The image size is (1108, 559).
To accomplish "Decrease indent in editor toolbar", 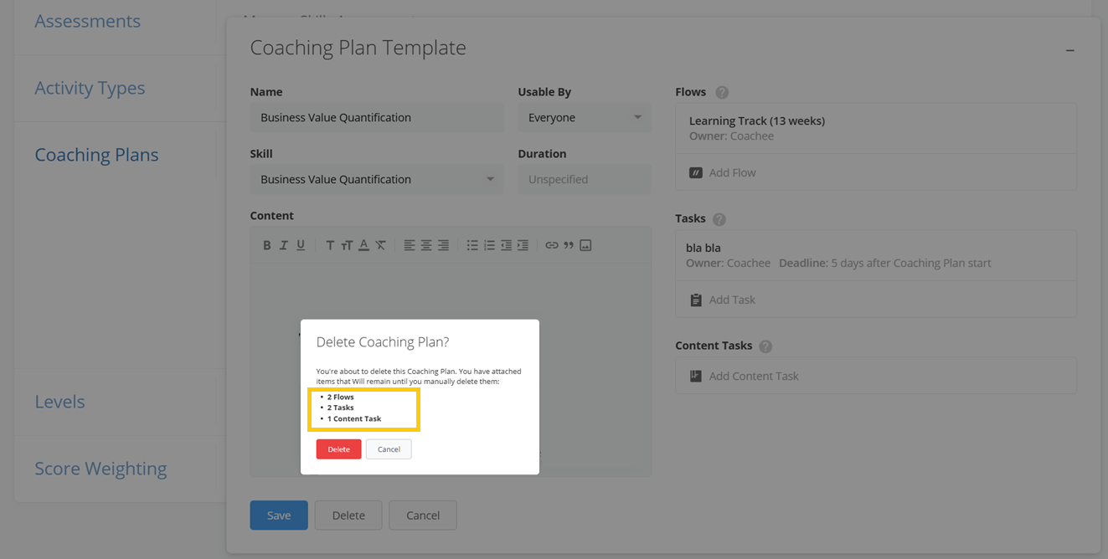I will (506, 245).
